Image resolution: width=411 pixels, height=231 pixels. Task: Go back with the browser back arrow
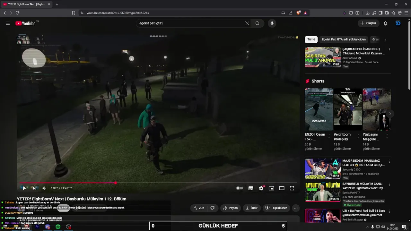tap(4, 13)
